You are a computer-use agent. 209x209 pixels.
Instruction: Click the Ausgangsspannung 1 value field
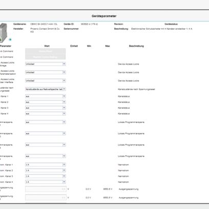point(46,189)
